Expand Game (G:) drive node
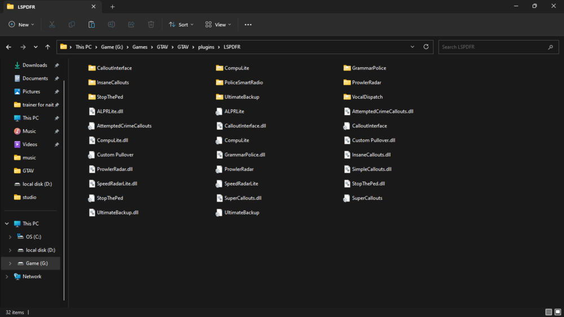The width and height of the screenshot is (564, 317). 10,263
